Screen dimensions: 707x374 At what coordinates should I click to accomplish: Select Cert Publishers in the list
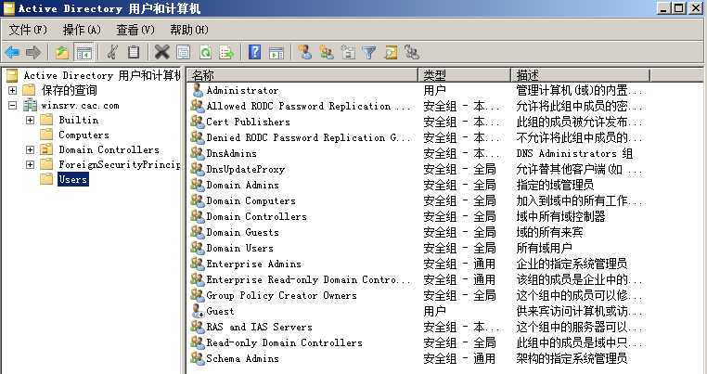click(x=248, y=122)
